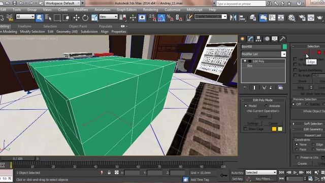Toggle Show End Result icon
325x183 pixels.
pos(254,87)
